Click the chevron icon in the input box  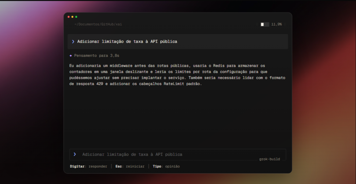point(75,154)
